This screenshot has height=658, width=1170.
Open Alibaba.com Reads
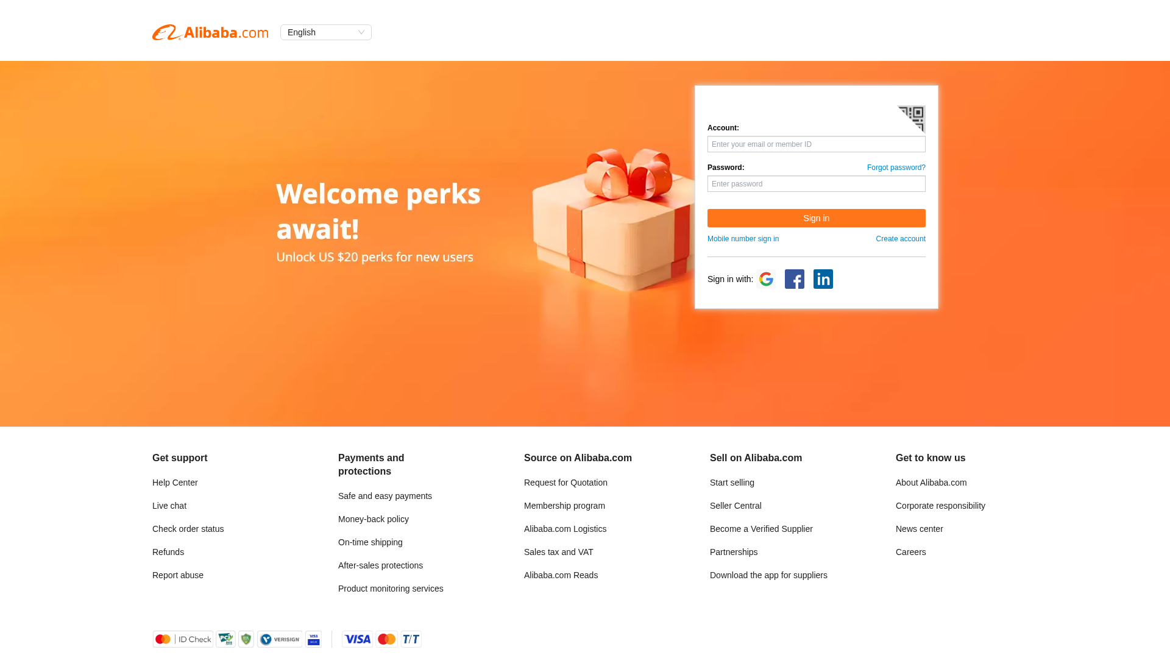pyautogui.click(x=561, y=575)
